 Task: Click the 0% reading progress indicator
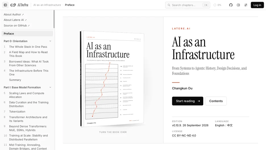point(217,5)
